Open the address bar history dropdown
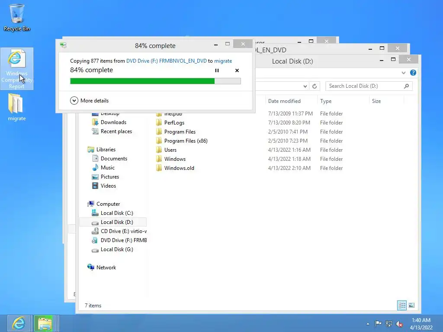This screenshot has width=443, height=332. [x=305, y=86]
